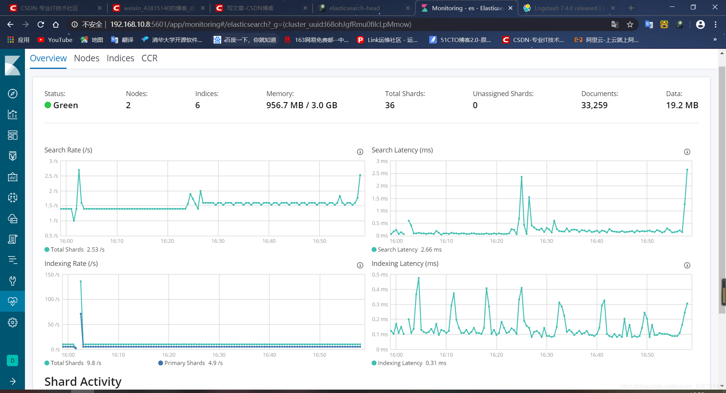Click the Green cluster status indicator
726x393 pixels.
pyautogui.click(x=61, y=105)
